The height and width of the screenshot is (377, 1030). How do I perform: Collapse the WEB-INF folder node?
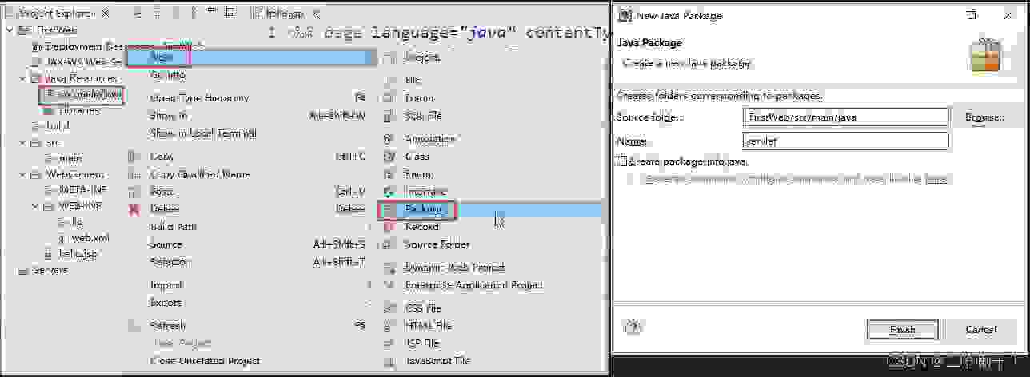click(35, 206)
